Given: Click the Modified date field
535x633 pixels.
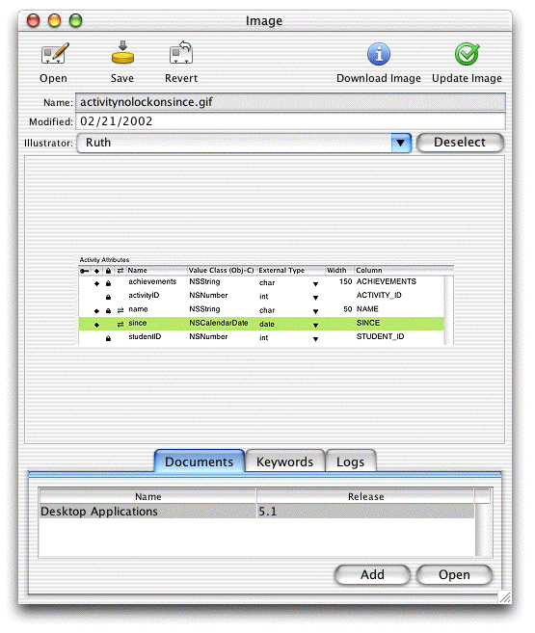Looking at the screenshot, I should 290,121.
